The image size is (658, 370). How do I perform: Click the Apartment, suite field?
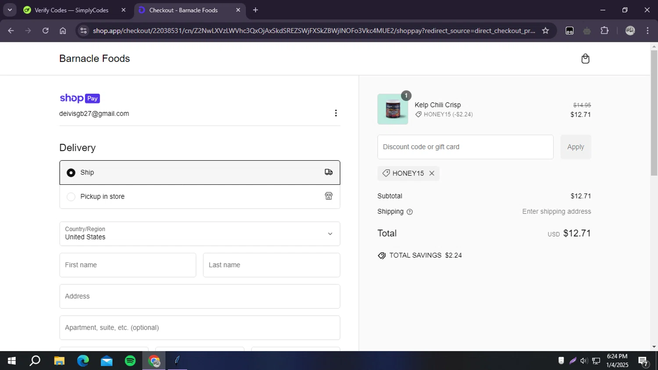pyautogui.click(x=200, y=327)
